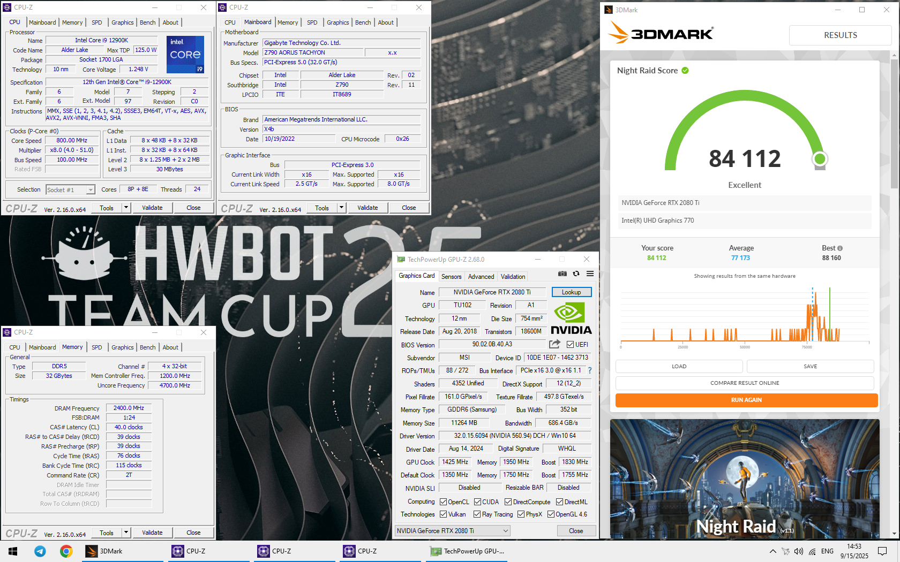Open the Windows Start menu
900x562 pixels.
pos(13,551)
